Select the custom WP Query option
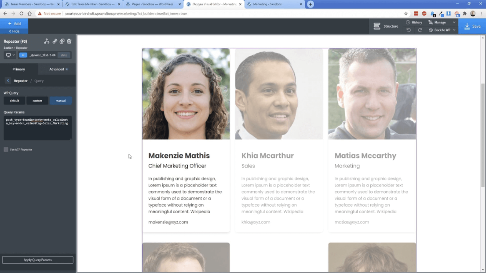The image size is (486, 273). [x=37, y=101]
